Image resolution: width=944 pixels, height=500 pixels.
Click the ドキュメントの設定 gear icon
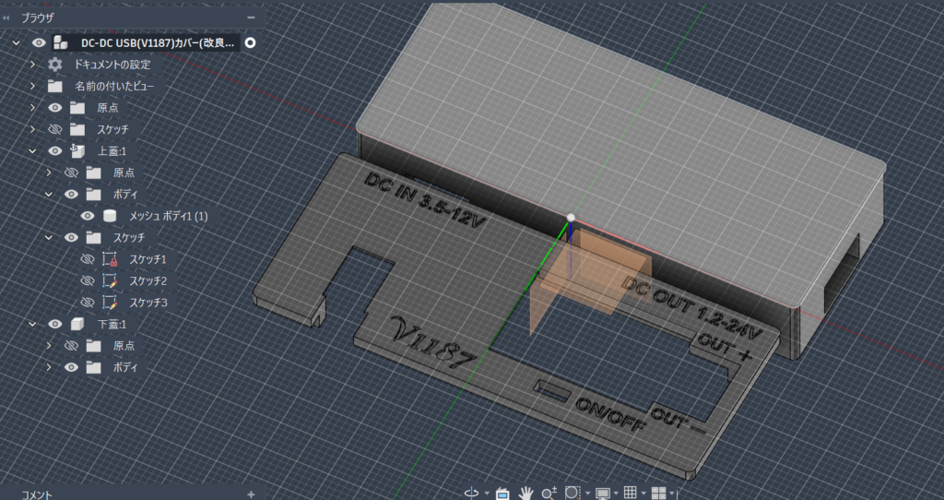pyautogui.click(x=55, y=65)
